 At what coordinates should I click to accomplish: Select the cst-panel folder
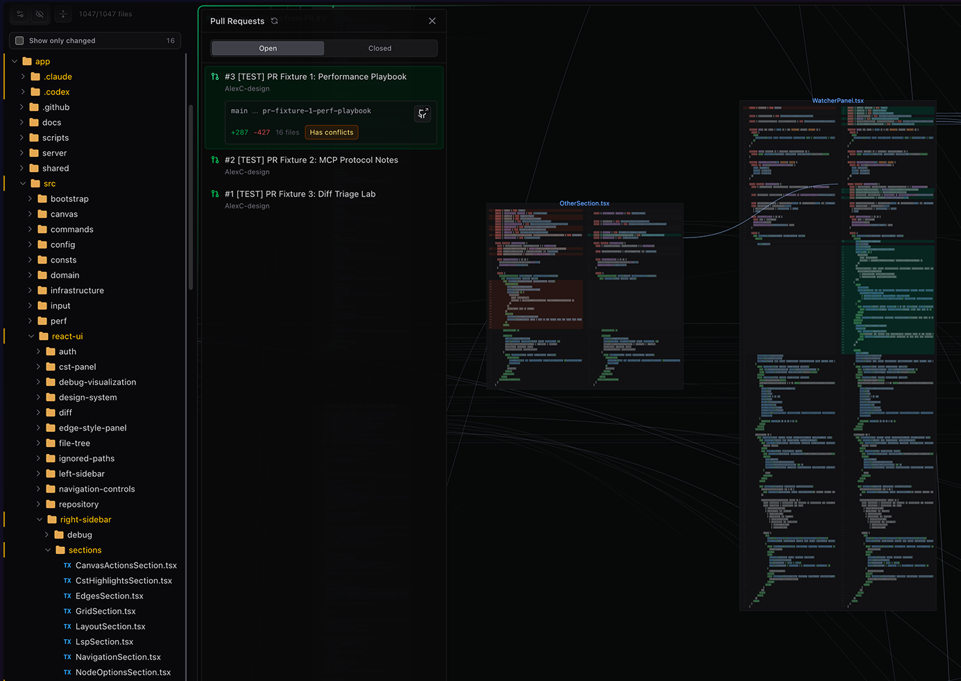77,367
